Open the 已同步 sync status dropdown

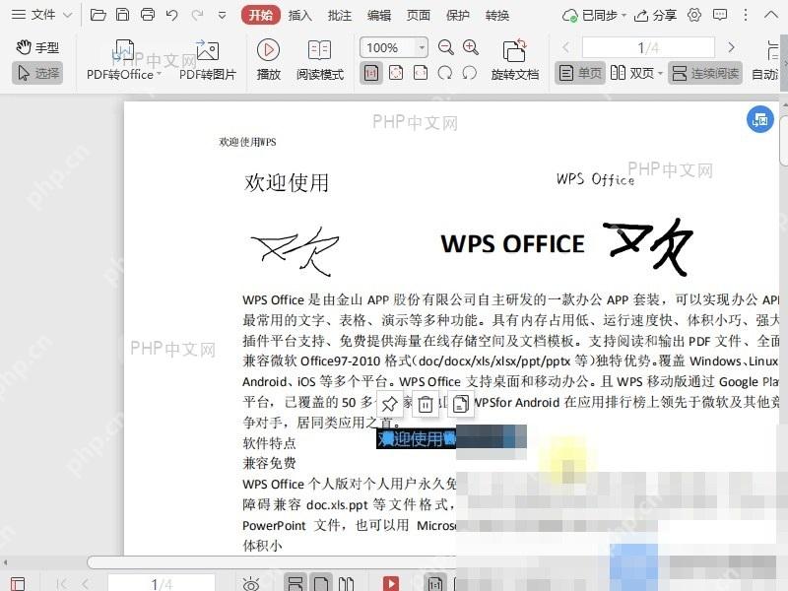pyautogui.click(x=594, y=16)
